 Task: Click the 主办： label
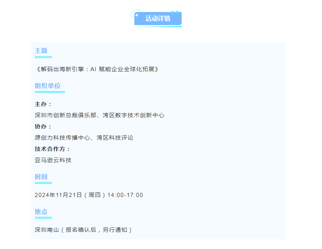coord(43,104)
